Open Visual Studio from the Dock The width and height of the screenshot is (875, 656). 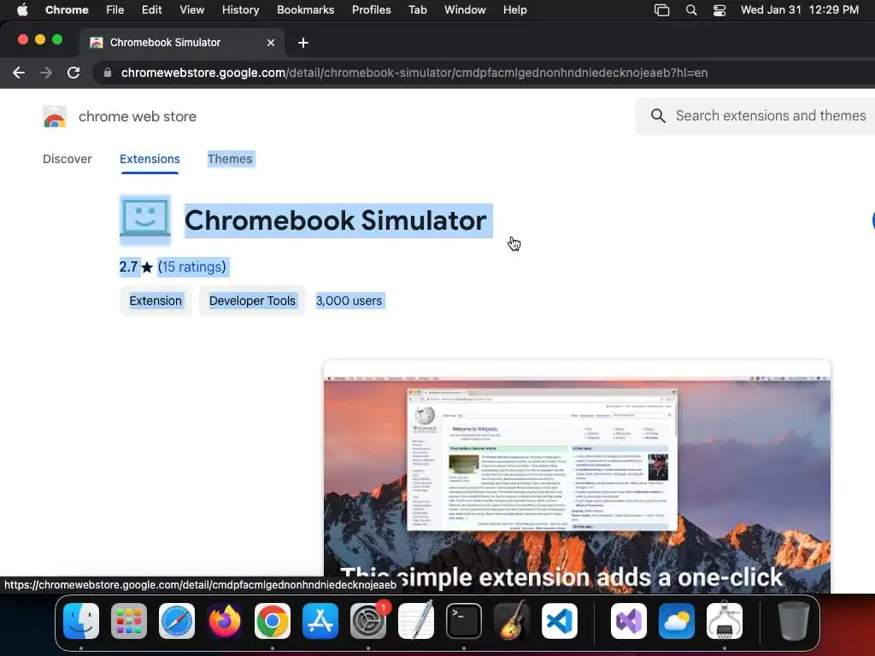click(629, 621)
